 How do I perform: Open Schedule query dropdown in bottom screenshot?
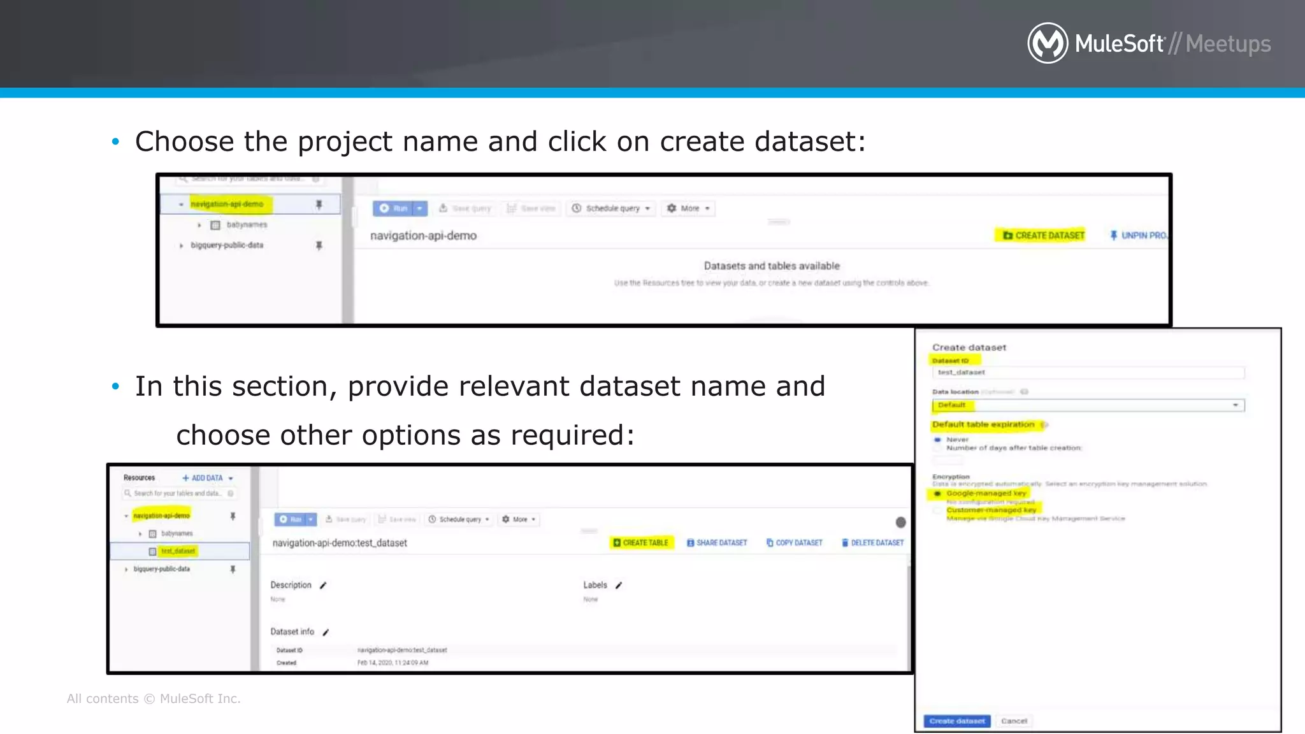click(459, 519)
